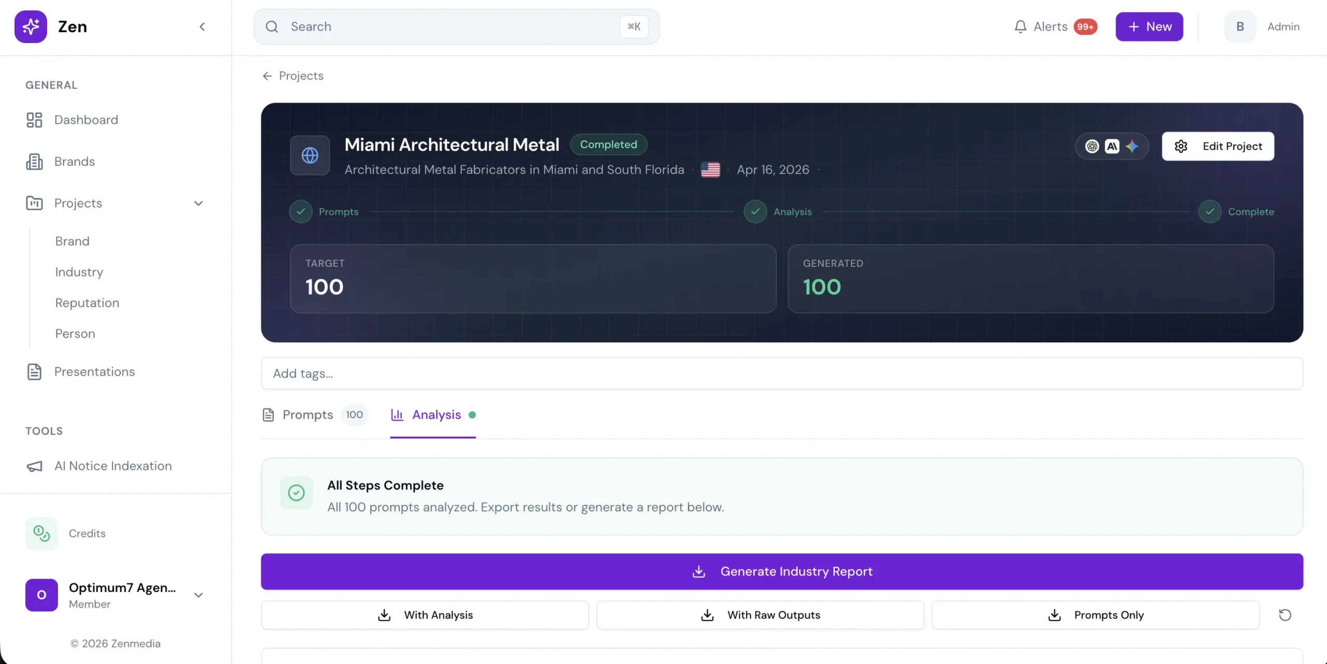Select Person under Projects
Viewport: 1327px width, 664px height.
[x=75, y=334]
